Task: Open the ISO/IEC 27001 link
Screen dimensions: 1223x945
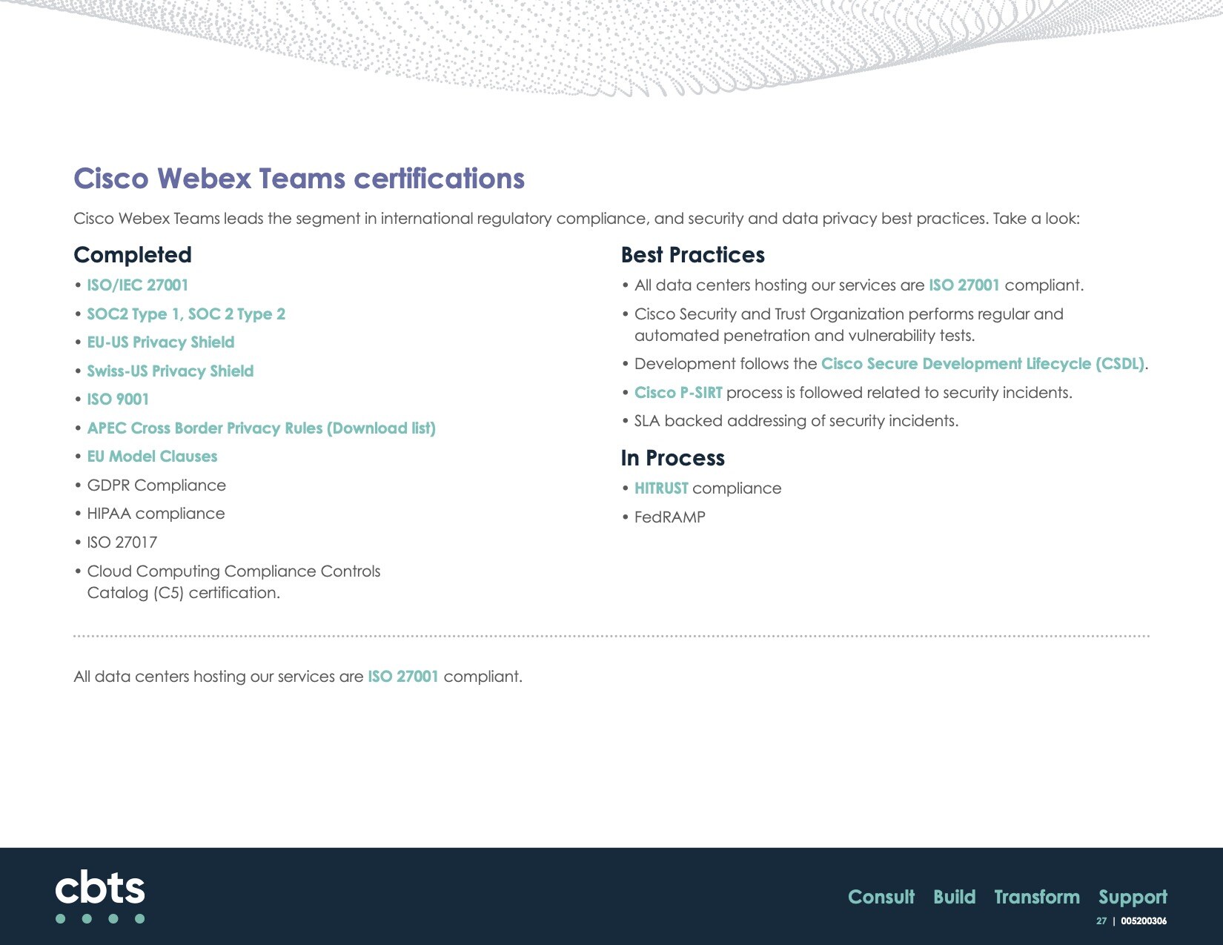Action: tap(138, 285)
